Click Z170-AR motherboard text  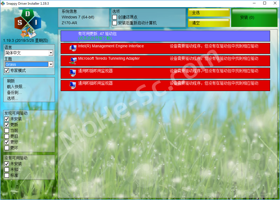pos(69,23)
